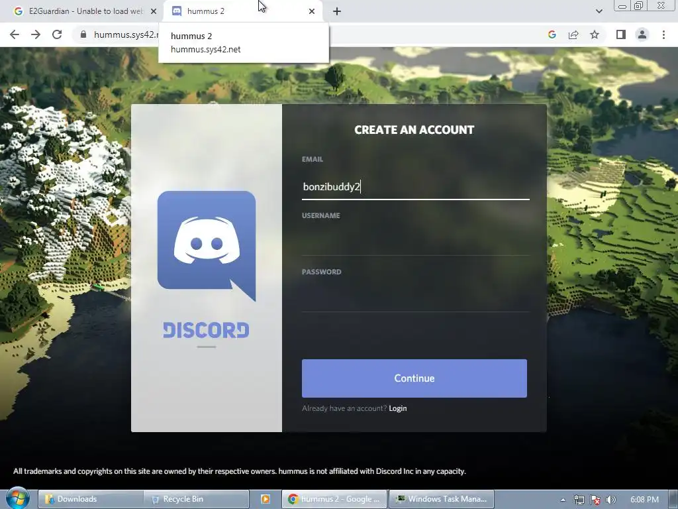Close the E2Guardian tab

(154, 11)
